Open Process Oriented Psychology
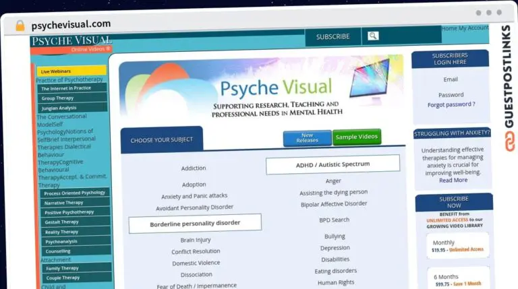 (x=75, y=193)
